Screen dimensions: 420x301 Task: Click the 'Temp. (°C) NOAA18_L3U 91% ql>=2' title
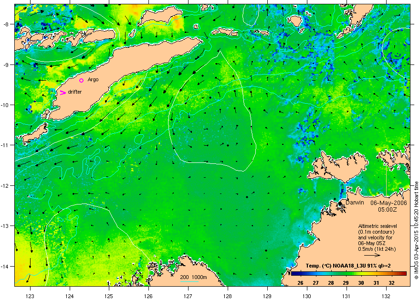(348, 266)
